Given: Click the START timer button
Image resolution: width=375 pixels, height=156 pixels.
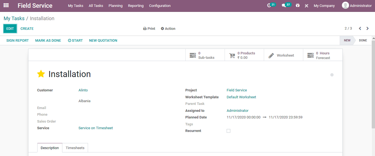Looking at the screenshot, I should [x=75, y=41].
